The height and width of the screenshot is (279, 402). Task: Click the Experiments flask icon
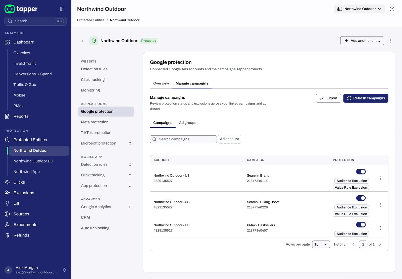pyautogui.click(x=7, y=225)
